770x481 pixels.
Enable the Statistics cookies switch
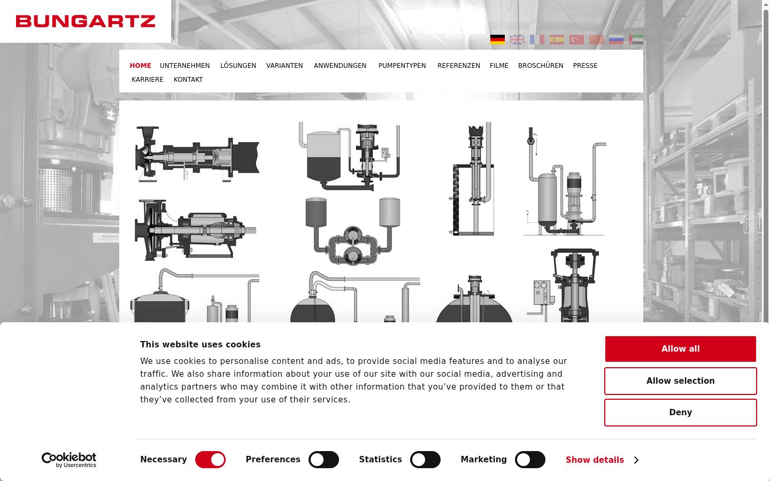tap(425, 460)
